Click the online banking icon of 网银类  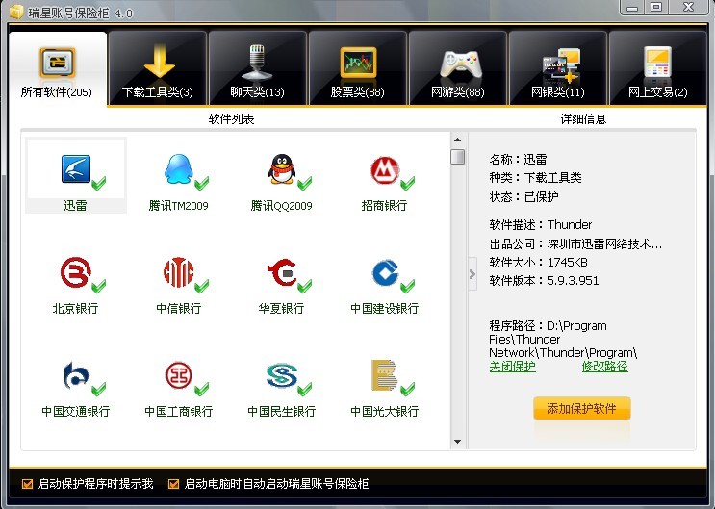(x=561, y=65)
